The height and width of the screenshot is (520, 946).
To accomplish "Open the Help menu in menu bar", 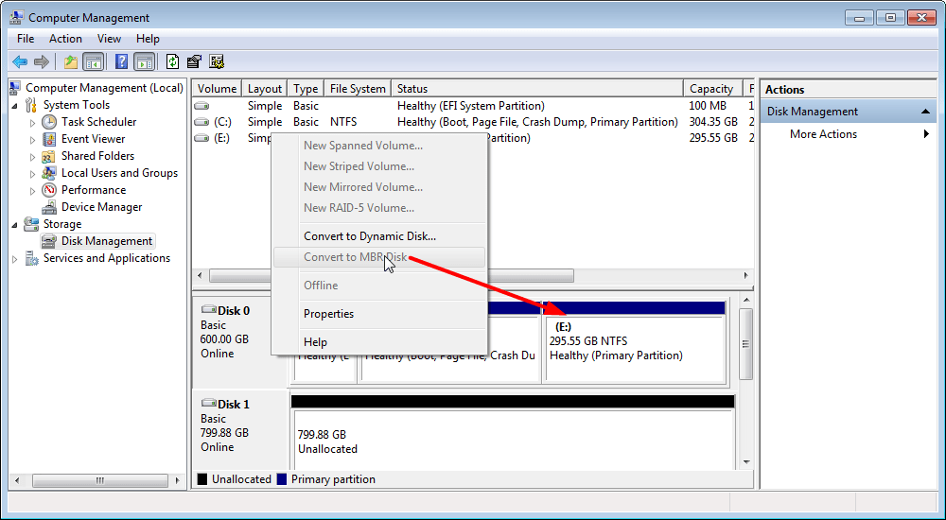I will tap(148, 39).
